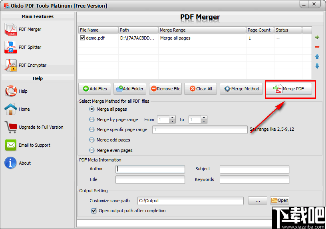
Task: Increase the From page spinner value
Action: (172, 118)
